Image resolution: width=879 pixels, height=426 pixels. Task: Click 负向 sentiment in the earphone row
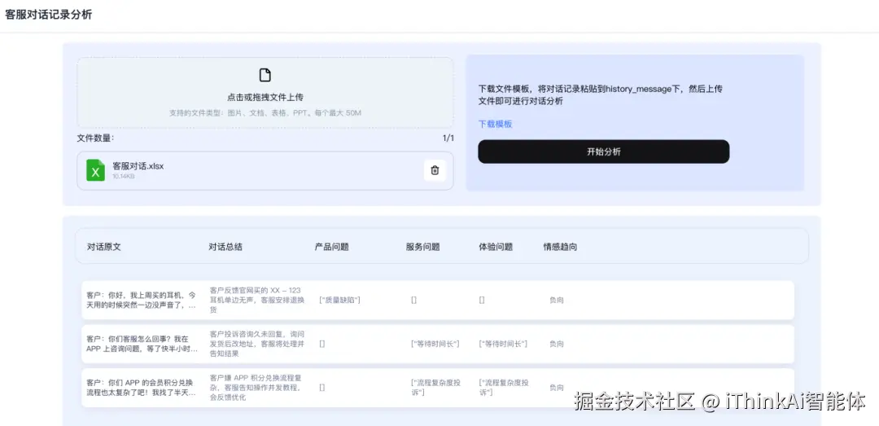[x=557, y=301]
